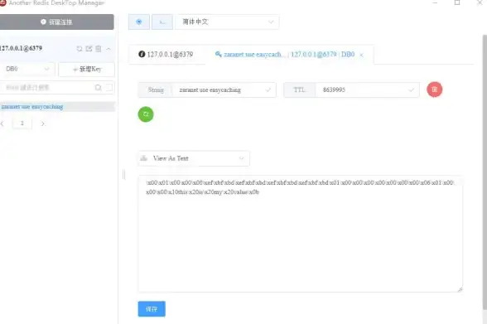The height and width of the screenshot is (324, 487).
Task: Toggle the exact search checkbox
Action: 109,88
